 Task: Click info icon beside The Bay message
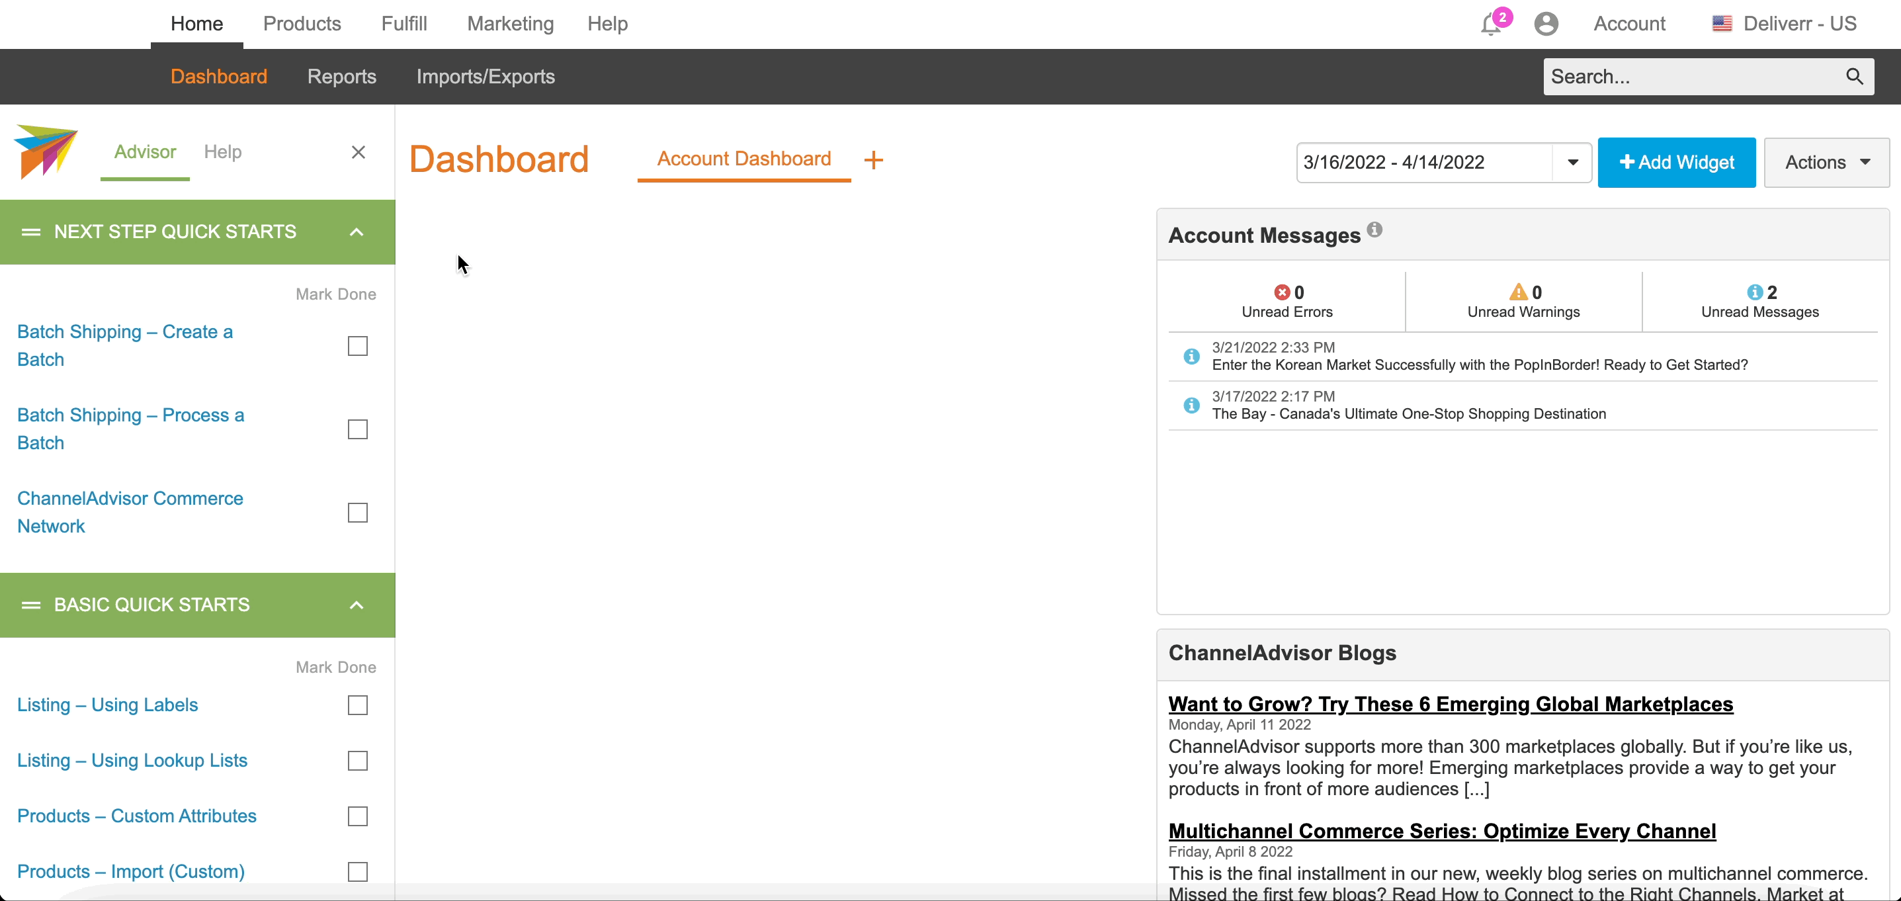[1191, 405]
